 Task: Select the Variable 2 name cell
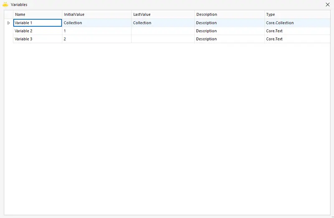(x=38, y=31)
